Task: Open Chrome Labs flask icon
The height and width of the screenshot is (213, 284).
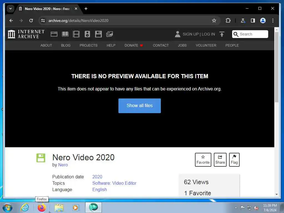Action: [x=243, y=21]
